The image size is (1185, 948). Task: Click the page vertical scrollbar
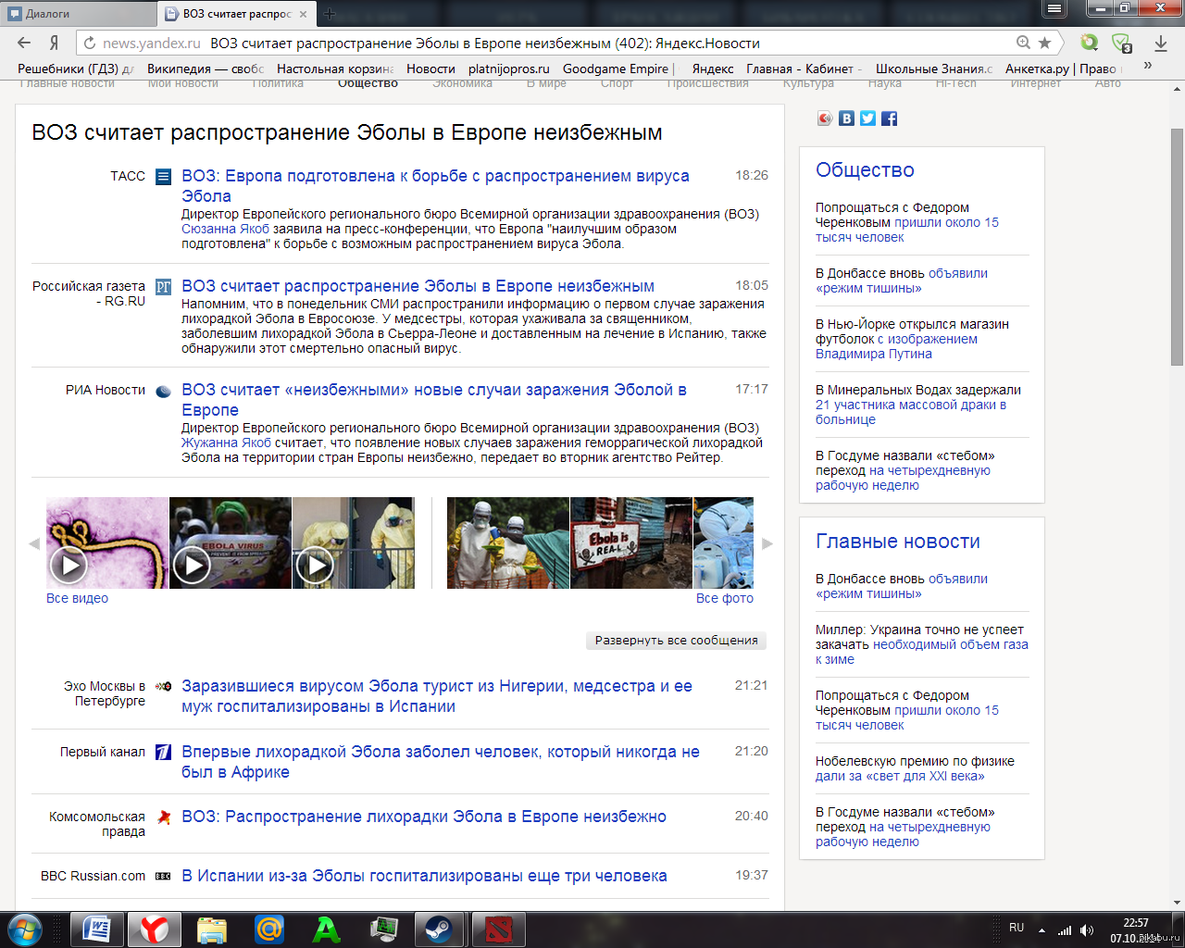click(x=1177, y=246)
